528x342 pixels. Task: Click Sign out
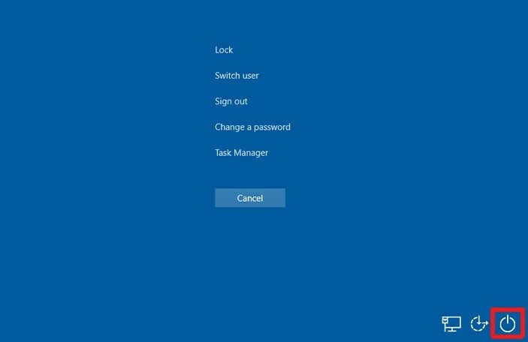[231, 101]
